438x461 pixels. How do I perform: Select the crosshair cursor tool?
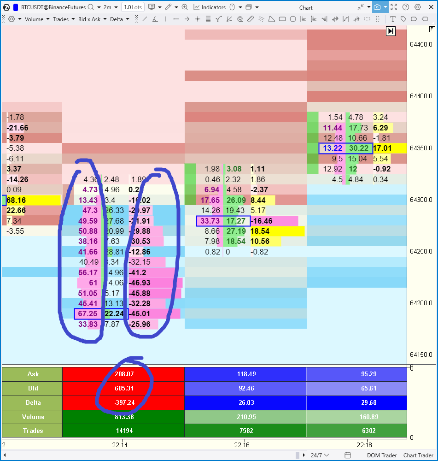[x=198, y=19]
